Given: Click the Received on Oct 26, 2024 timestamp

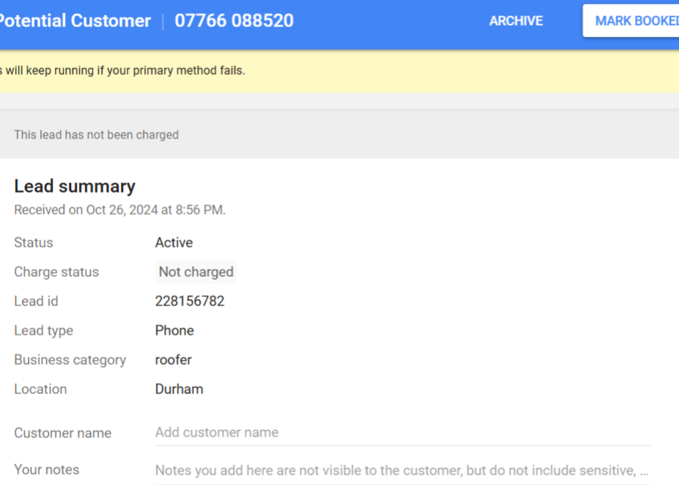Looking at the screenshot, I should tap(120, 209).
